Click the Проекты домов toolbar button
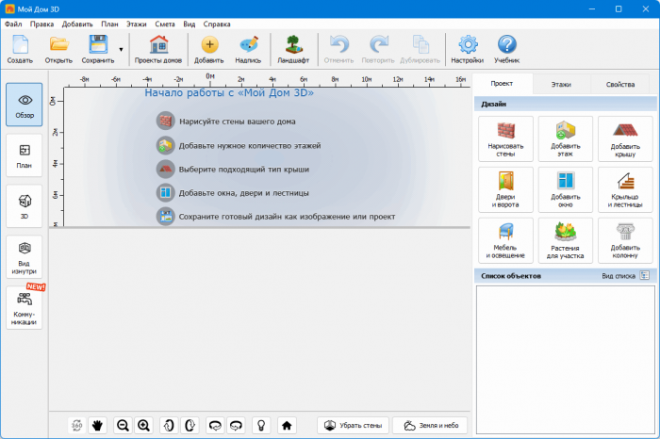 [158, 48]
